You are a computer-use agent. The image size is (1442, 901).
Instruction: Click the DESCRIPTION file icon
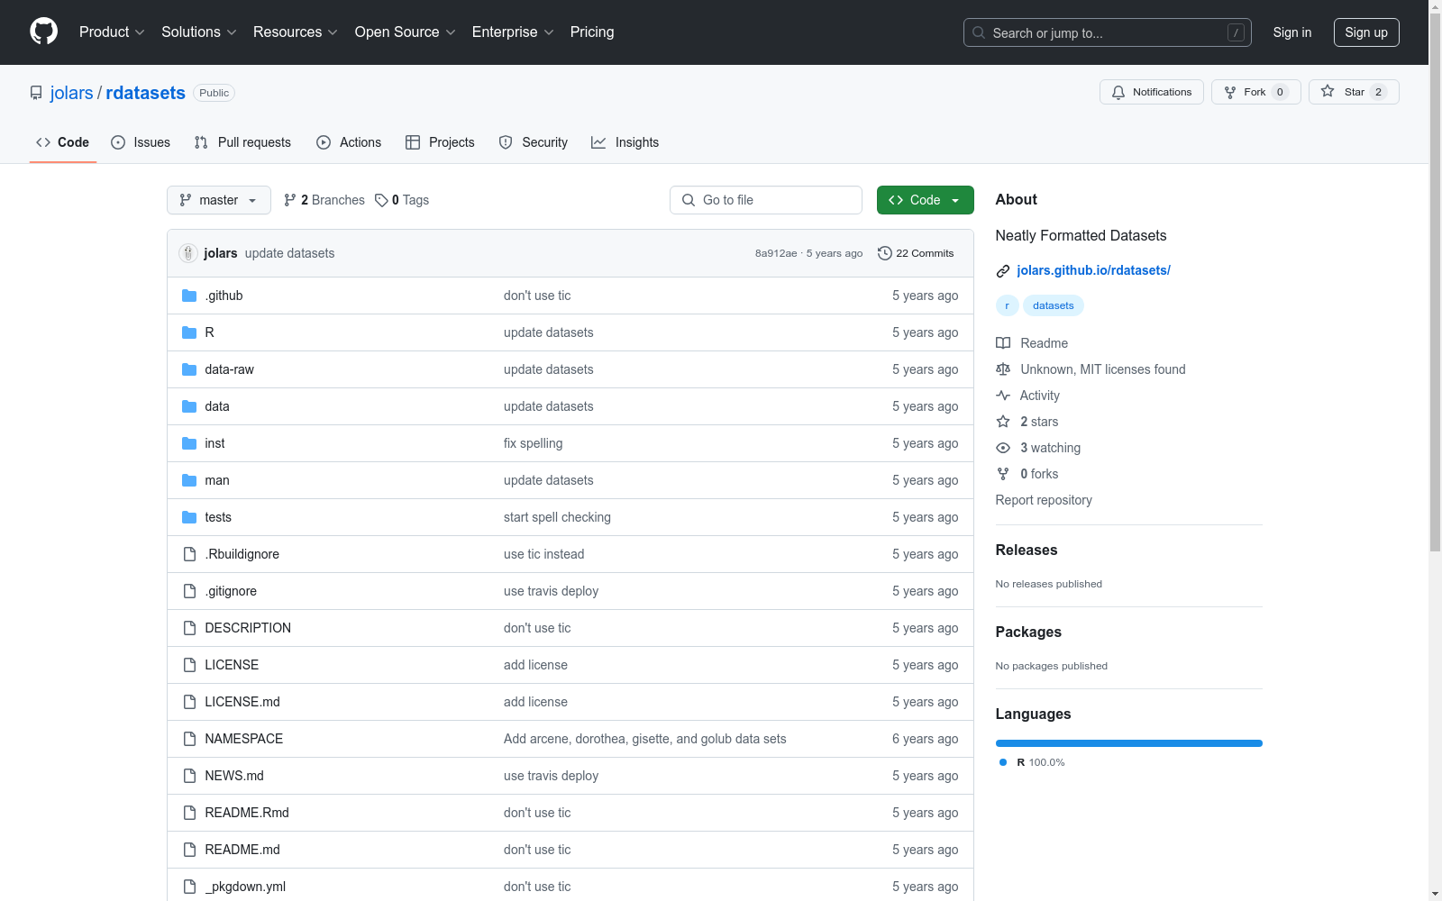[x=189, y=628]
